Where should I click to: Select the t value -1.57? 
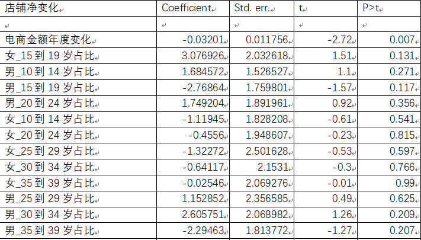(x=340, y=87)
